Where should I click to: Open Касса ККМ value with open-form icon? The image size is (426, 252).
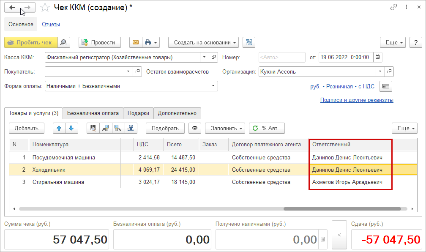point(213,57)
